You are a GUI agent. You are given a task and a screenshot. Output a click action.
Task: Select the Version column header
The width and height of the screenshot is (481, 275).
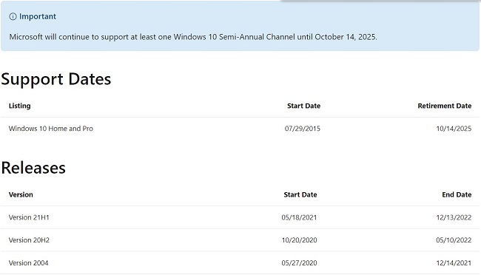(x=21, y=194)
